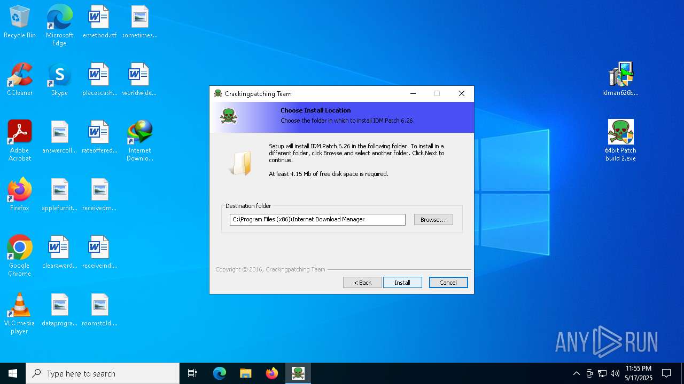
Task: Select the sometimes... image file icon
Action: 139,22
